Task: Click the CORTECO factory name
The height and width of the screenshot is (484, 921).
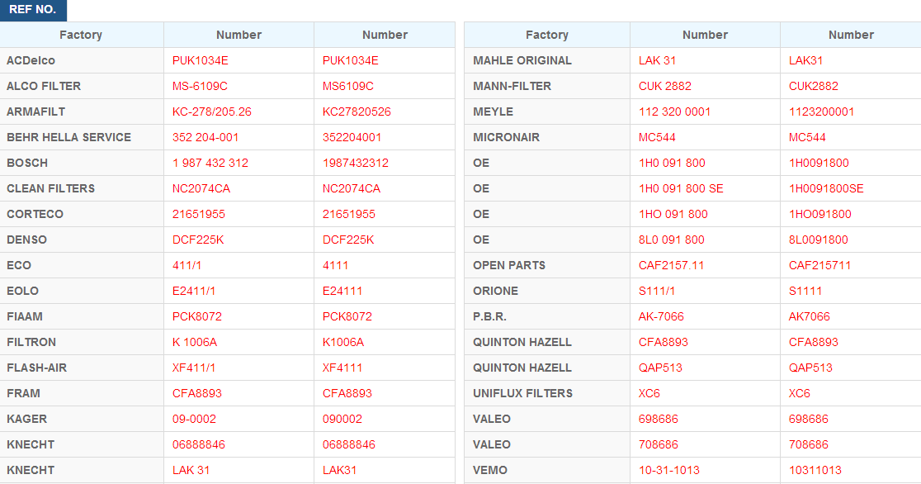Action: (35, 214)
